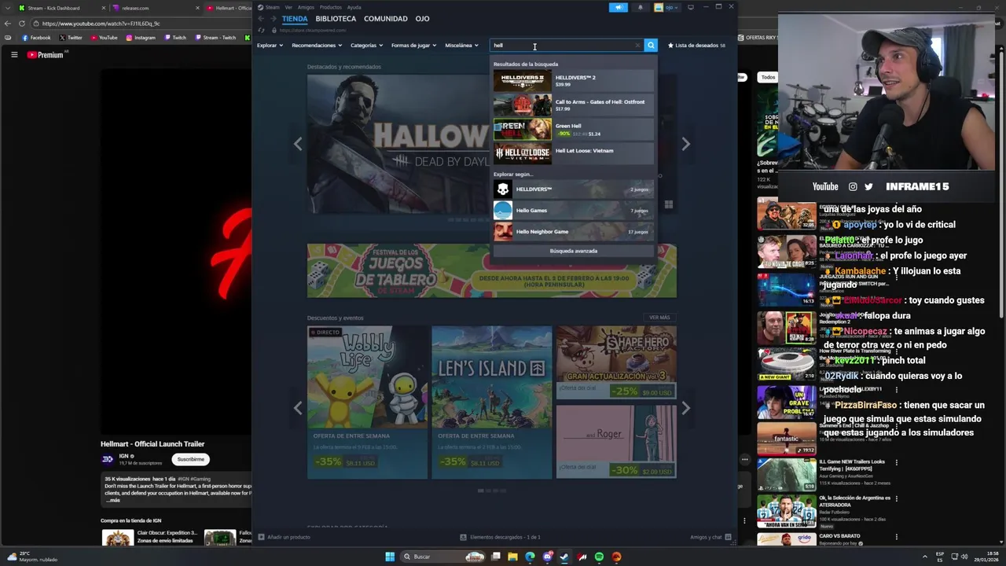Show next featured game in Steam carousel
The image size is (1006, 566).
click(685, 144)
